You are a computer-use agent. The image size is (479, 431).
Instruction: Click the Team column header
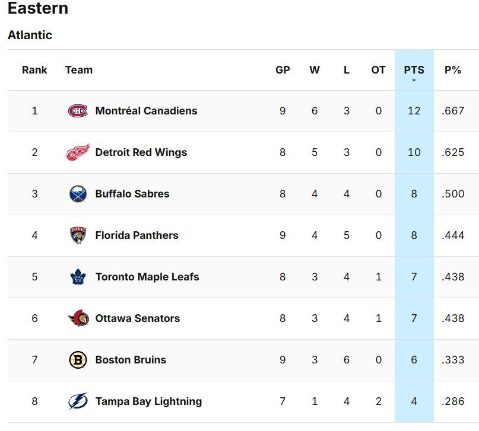pyautogui.click(x=79, y=70)
